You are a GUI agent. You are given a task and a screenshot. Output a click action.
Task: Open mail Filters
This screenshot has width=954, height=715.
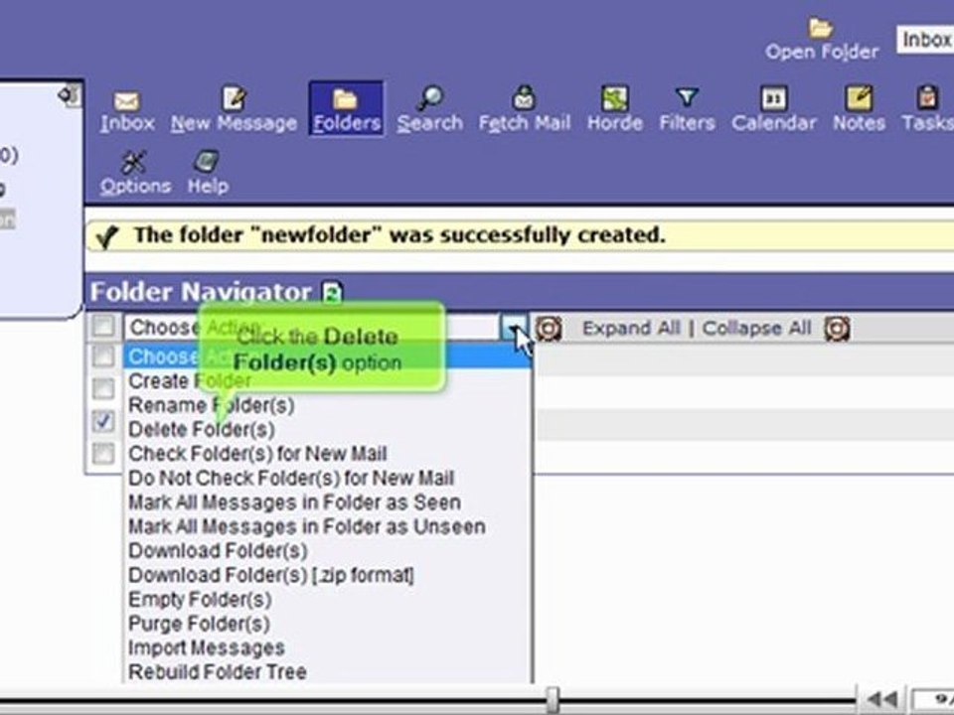[687, 111]
